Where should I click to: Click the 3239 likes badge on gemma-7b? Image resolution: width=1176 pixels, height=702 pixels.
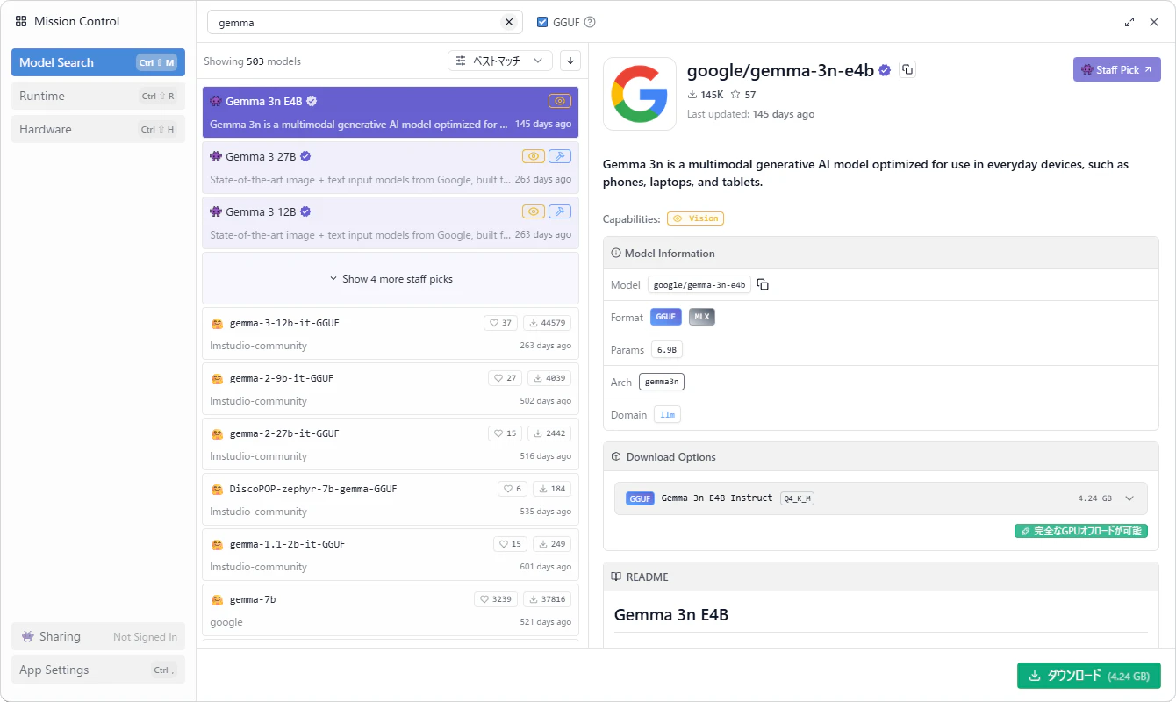(x=496, y=599)
